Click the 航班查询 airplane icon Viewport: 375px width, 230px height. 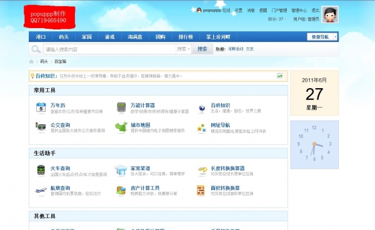tap(41, 190)
